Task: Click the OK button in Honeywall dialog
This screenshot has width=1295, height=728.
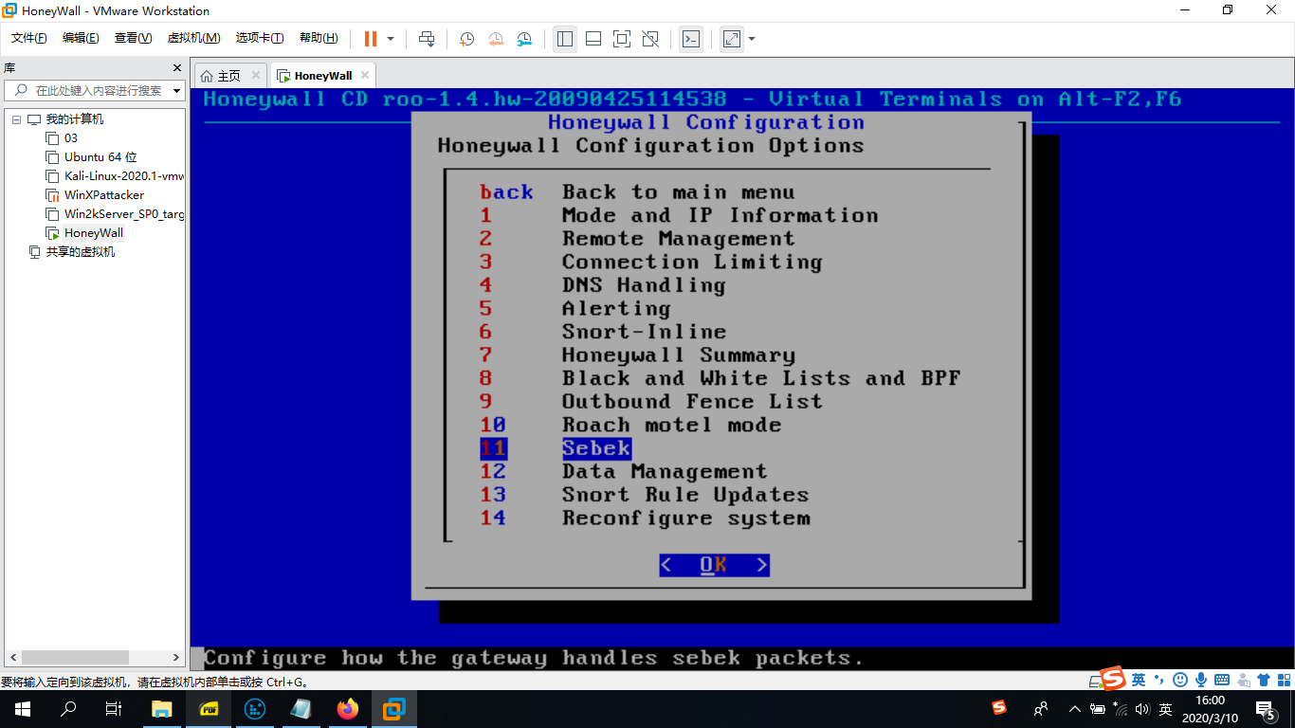Action: click(x=714, y=565)
